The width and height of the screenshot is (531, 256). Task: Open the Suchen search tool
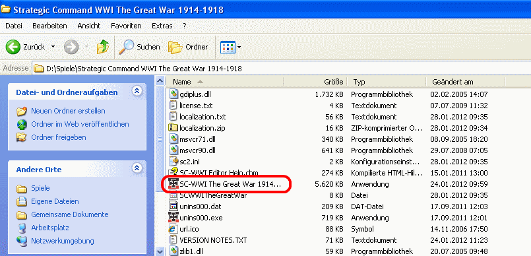coord(140,47)
